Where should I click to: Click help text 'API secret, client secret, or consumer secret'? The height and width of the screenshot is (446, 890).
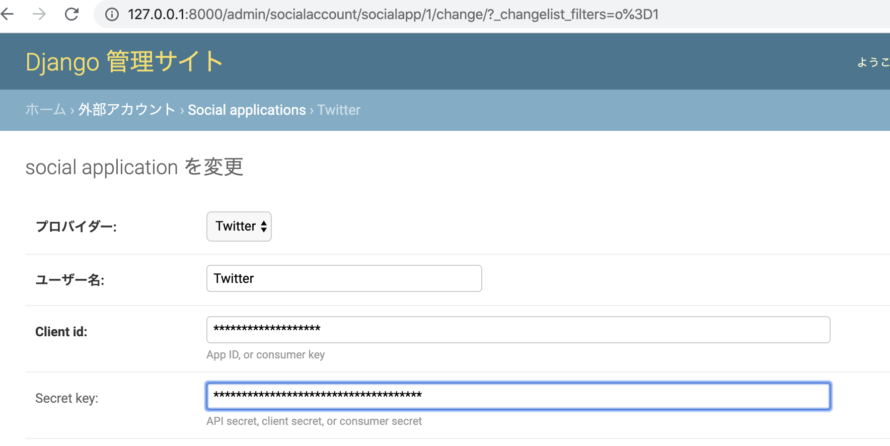click(x=314, y=421)
